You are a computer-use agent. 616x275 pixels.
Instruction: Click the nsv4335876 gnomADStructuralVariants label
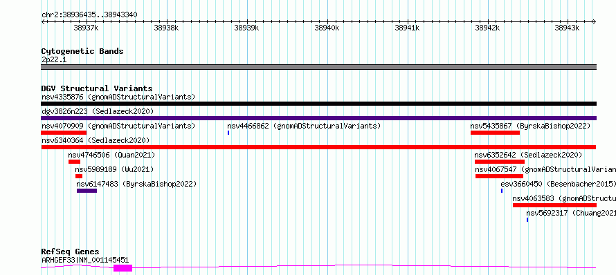click(x=118, y=97)
